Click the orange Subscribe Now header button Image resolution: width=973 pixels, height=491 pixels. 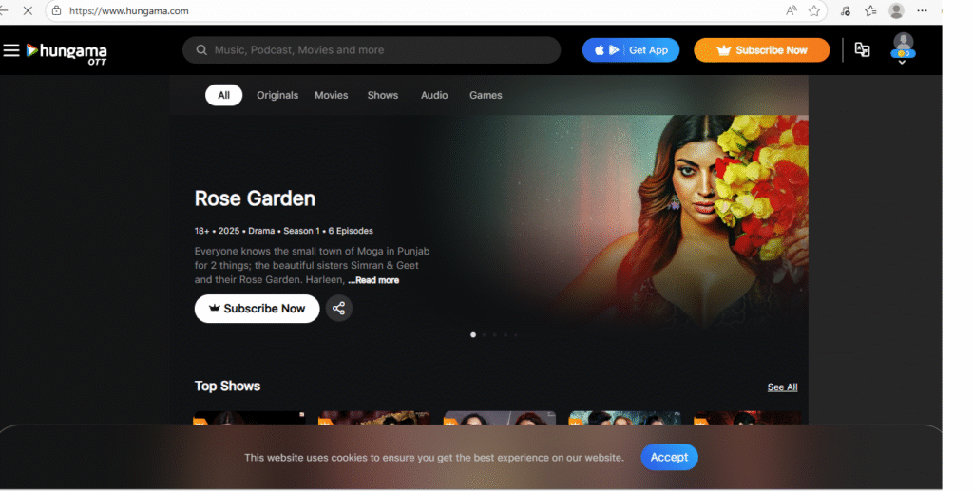coord(761,50)
